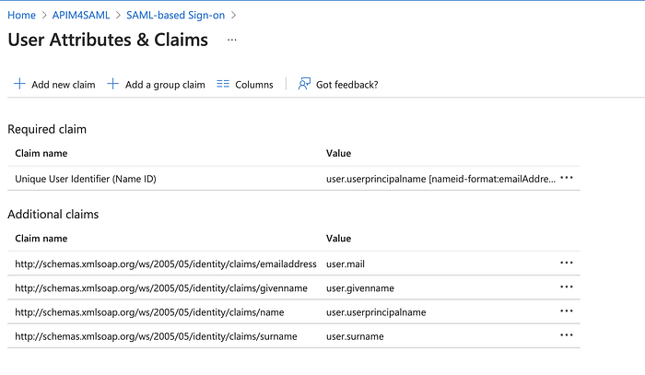The width and height of the screenshot is (645, 375).
Task: Return to SAML-based Sign-on breadcrumb
Action: [x=176, y=16]
